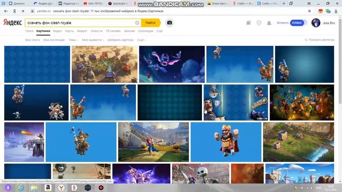Click the Jess Bro username
Screen dimensions: 342x192
coord(329,23)
